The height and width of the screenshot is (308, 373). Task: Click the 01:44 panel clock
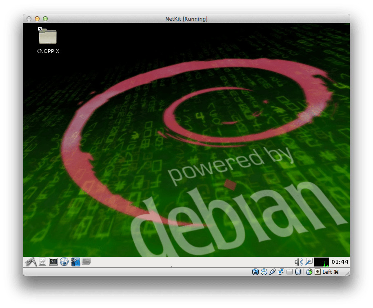tap(340, 262)
